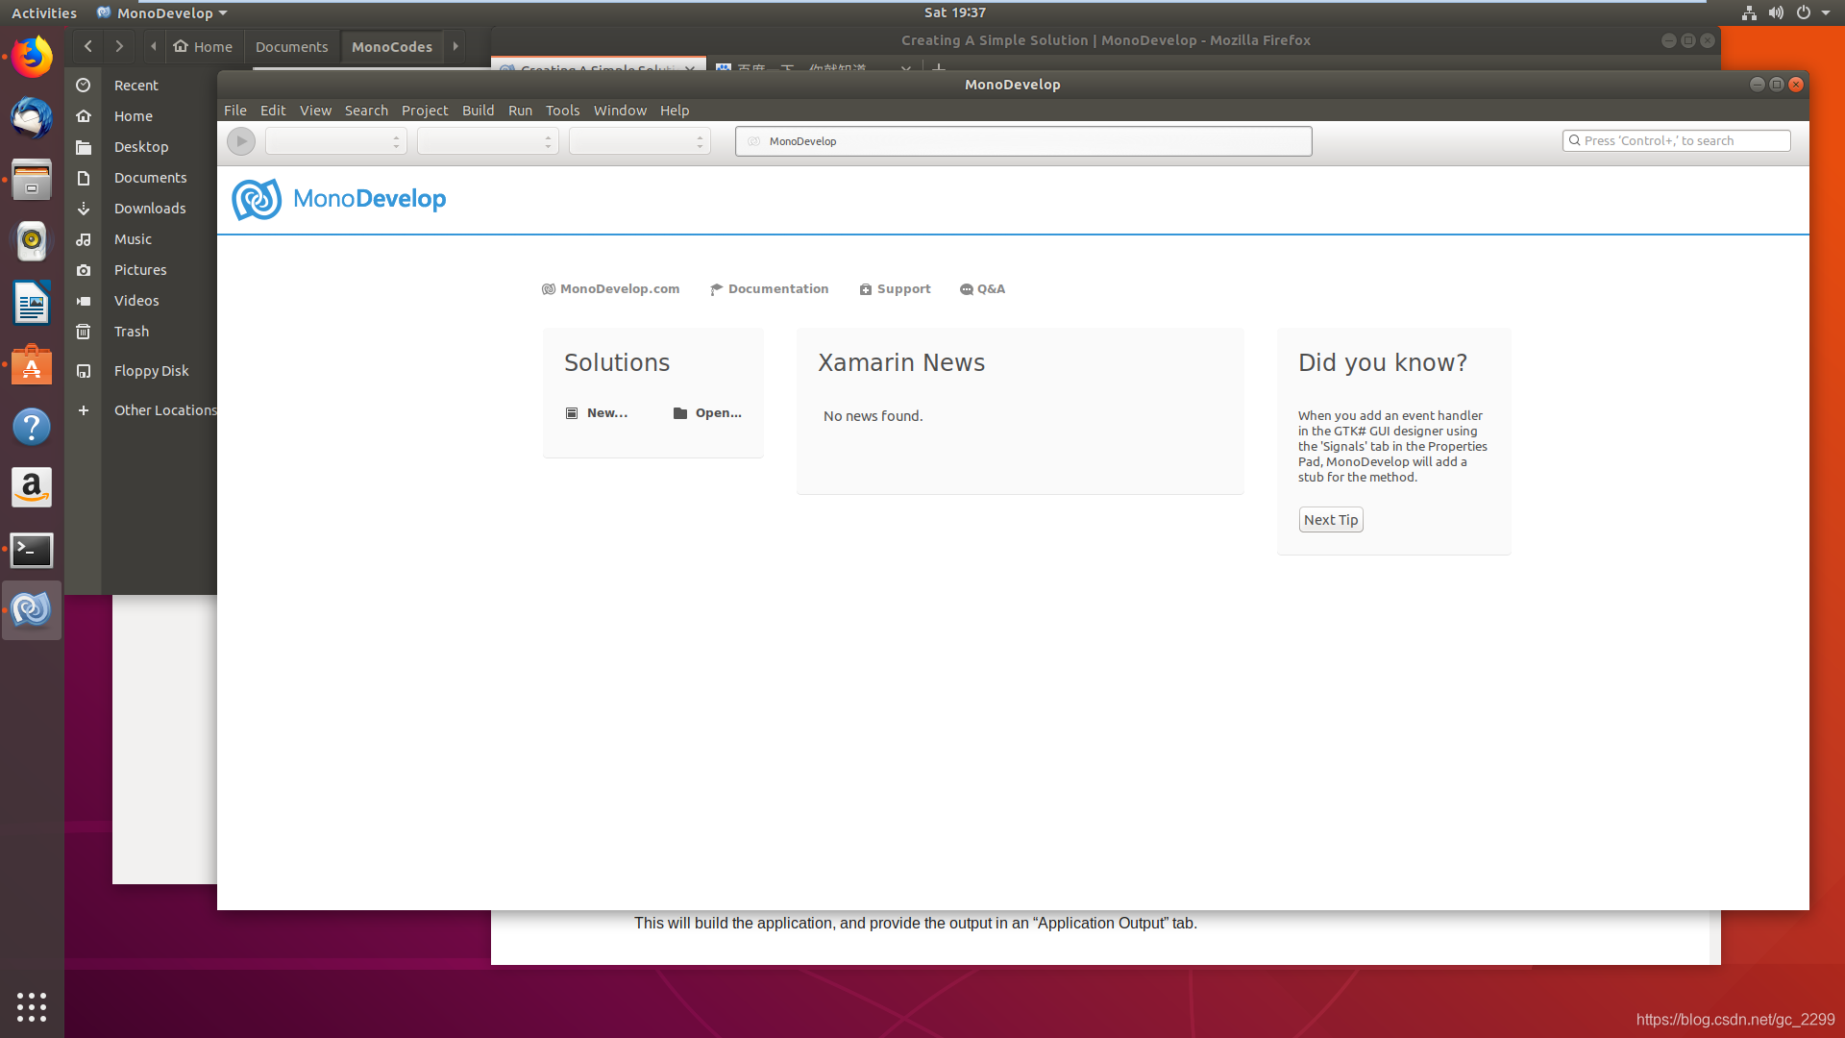The image size is (1845, 1038).
Task: Click the Next Tip button
Action: (x=1331, y=520)
